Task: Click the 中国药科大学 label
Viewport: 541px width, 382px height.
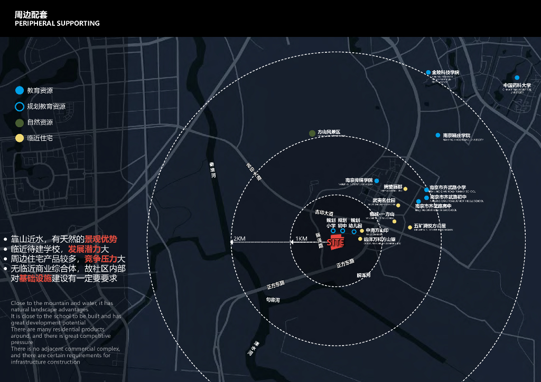Action: [517, 85]
